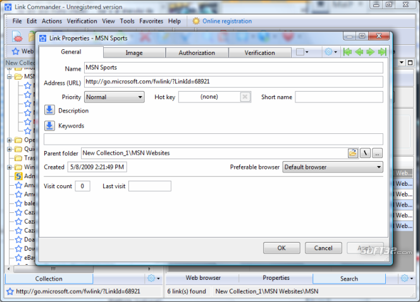Expand the Qui folder in tree
420x302 pixels.
9,149
